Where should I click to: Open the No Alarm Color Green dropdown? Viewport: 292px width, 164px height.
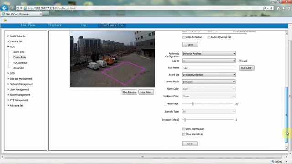209,96
